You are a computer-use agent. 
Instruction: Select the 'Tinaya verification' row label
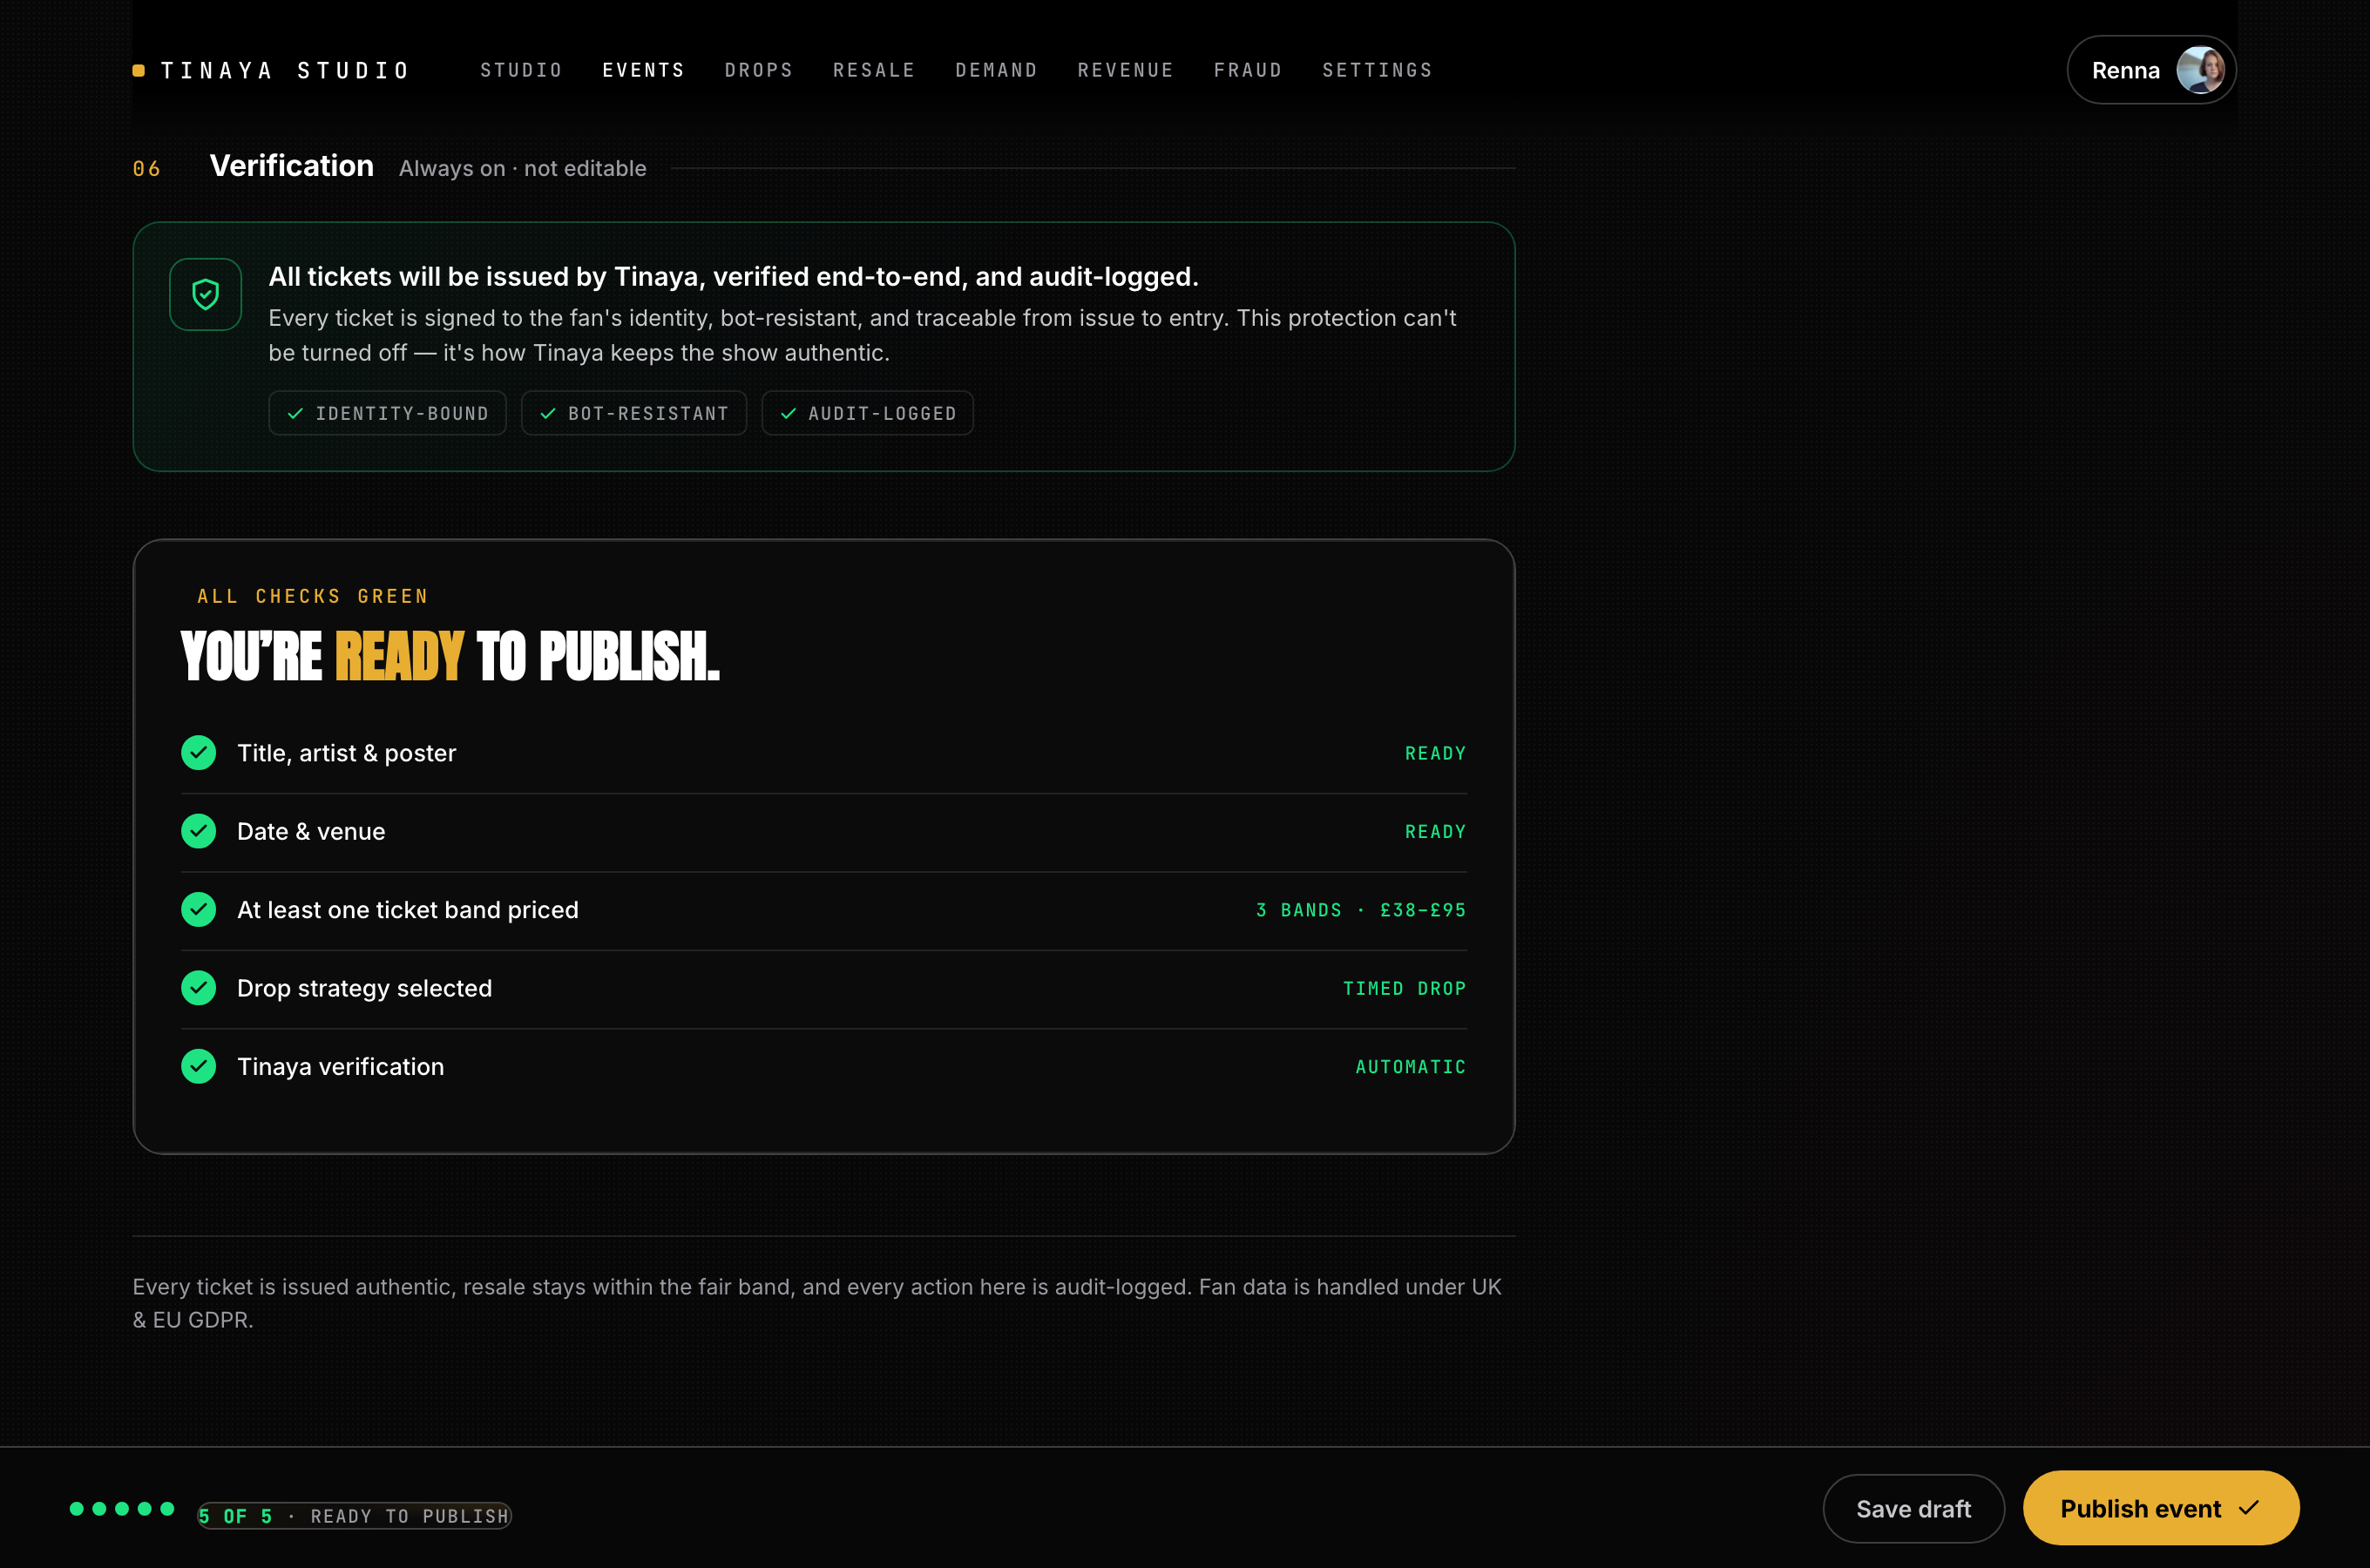tap(340, 1067)
